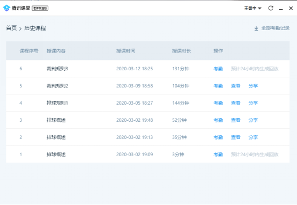Click the 操作 column header
The image size is (297, 205).
point(218,51)
